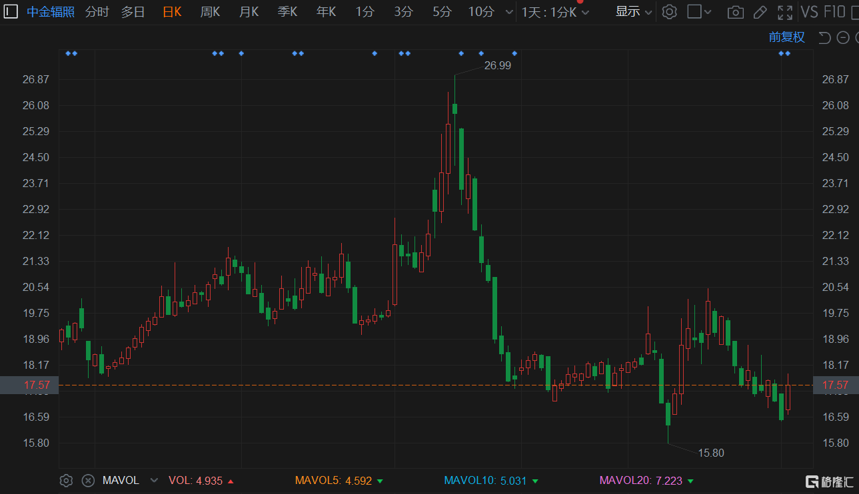Viewport: 859px width, 494px height.
Task: Open MAVOL indicator settings gear
Action: [x=66, y=480]
